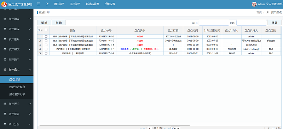Click 下载盘点数据 for plan P20211105-1-4
Viewport: 283px width, 129px height.
(77, 45)
